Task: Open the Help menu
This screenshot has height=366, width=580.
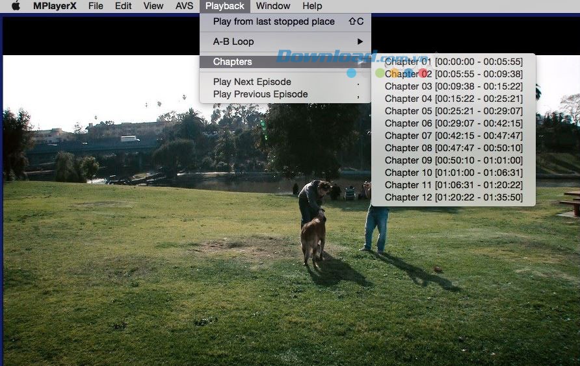Action: pos(312,6)
